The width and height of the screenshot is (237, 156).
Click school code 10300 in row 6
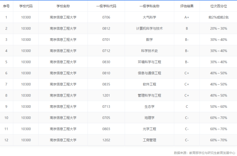tap(26, 73)
